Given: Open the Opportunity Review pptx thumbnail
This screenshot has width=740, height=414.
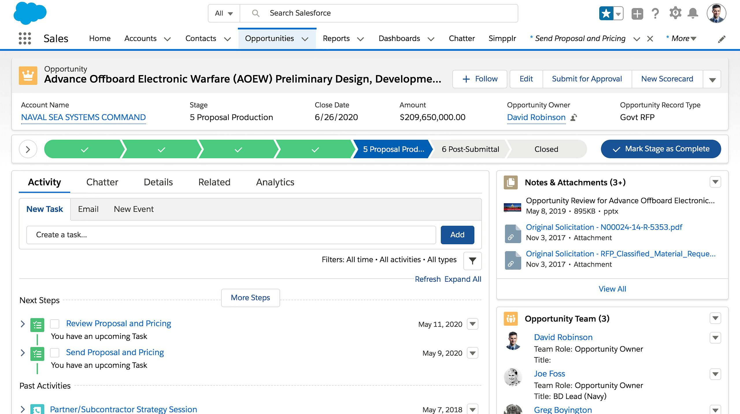Looking at the screenshot, I should tap(513, 207).
